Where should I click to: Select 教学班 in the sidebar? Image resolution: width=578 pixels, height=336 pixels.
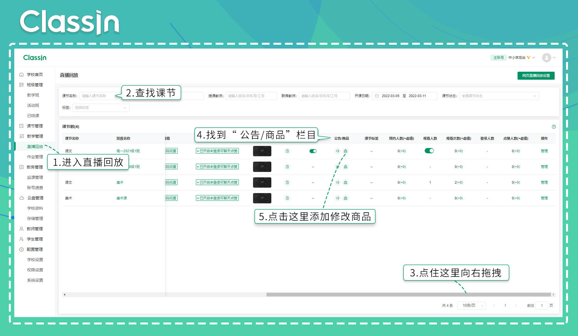point(33,95)
